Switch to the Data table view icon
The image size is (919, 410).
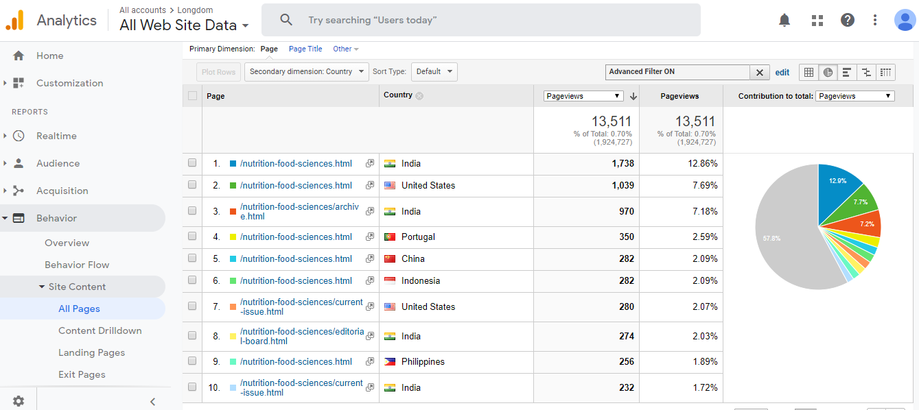click(809, 72)
